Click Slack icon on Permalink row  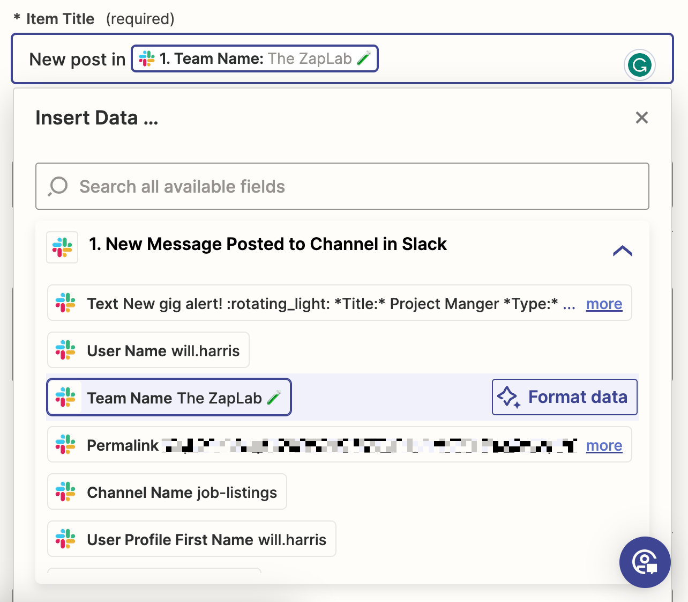coord(65,445)
